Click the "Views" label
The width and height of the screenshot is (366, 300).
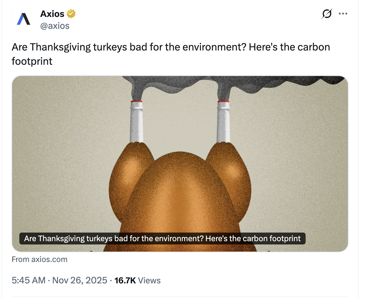click(149, 280)
